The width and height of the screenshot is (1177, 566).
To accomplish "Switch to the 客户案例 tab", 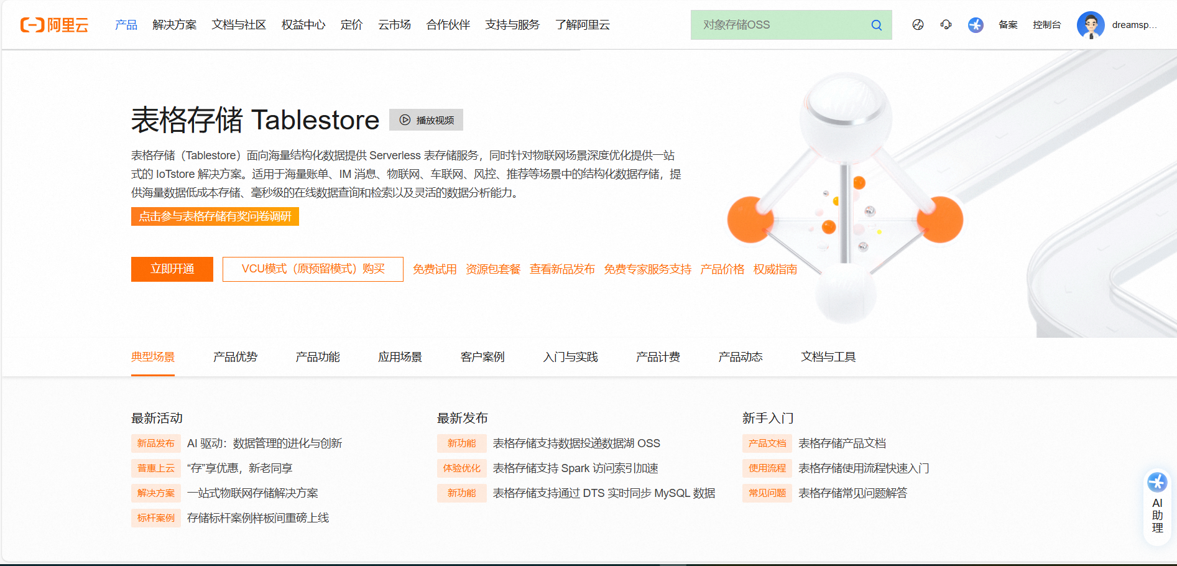I will 482,356.
